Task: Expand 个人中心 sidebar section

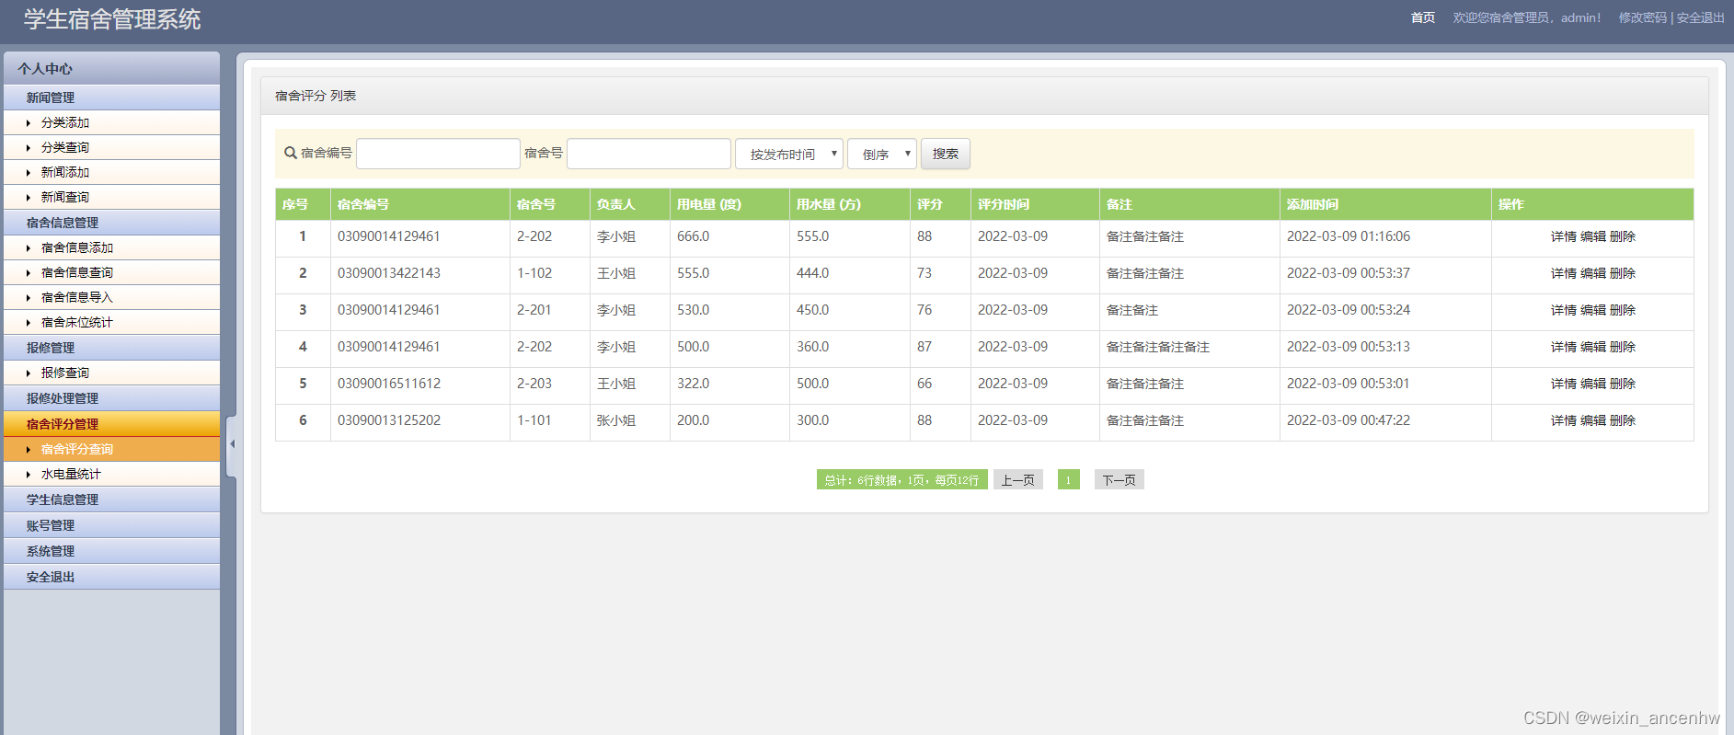Action: (x=111, y=68)
